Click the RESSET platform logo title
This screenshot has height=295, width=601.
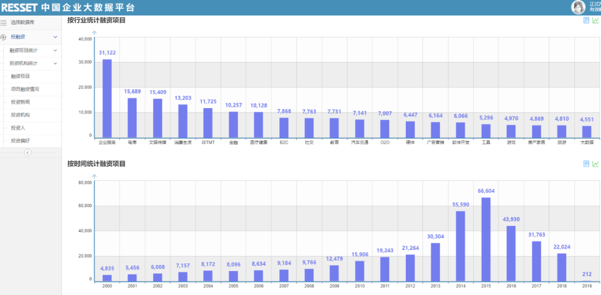[67, 7]
